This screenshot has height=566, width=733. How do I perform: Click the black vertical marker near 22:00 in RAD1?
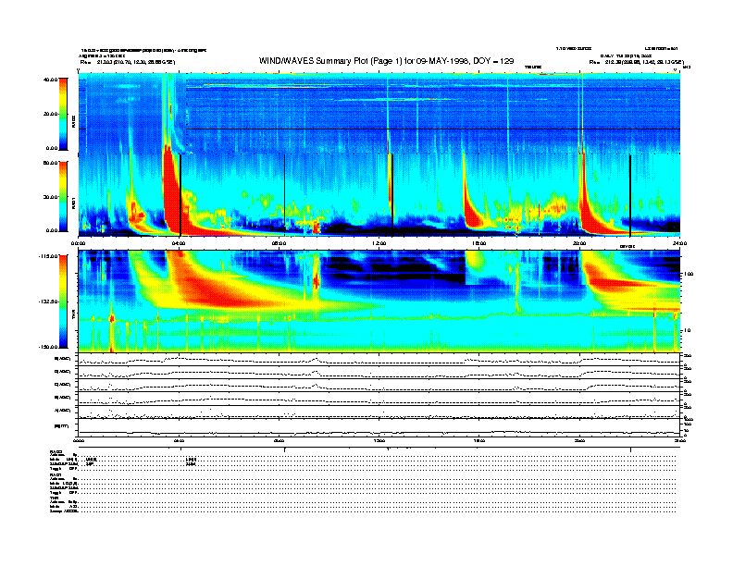click(630, 195)
